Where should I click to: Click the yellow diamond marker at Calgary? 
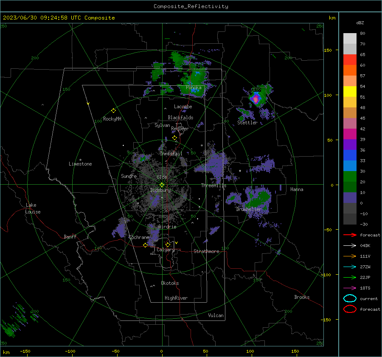click(x=168, y=245)
